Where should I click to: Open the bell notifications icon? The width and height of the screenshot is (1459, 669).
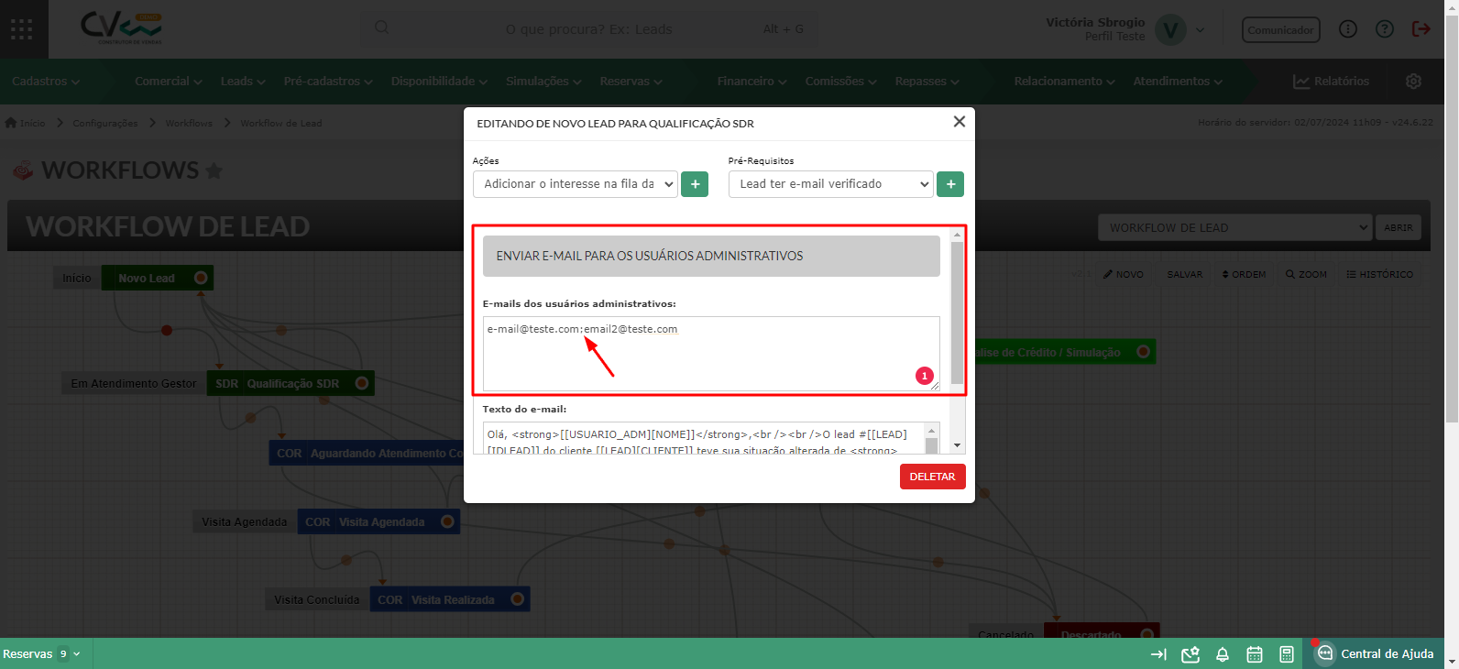click(x=1223, y=654)
